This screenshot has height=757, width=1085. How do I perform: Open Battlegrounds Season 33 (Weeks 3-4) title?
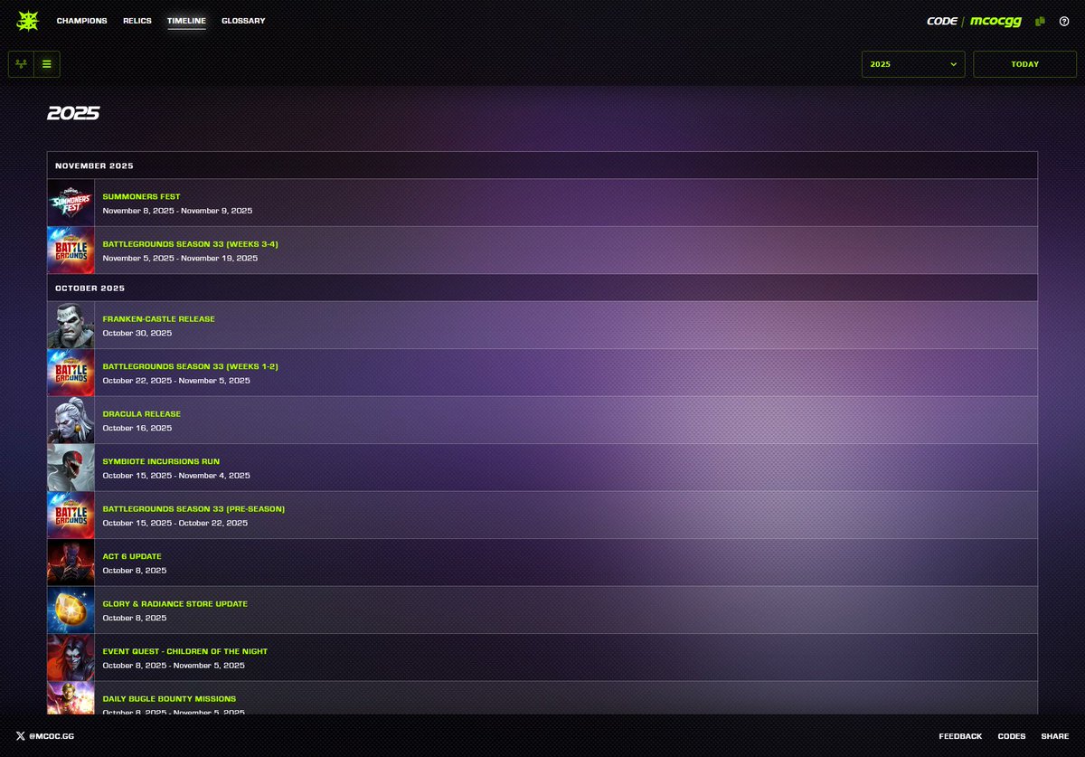click(191, 244)
